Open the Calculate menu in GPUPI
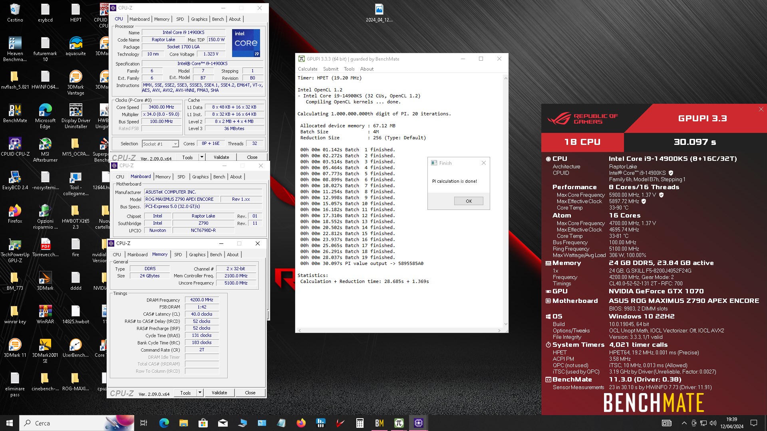Screen dimensions: 767x431 pos(308,69)
